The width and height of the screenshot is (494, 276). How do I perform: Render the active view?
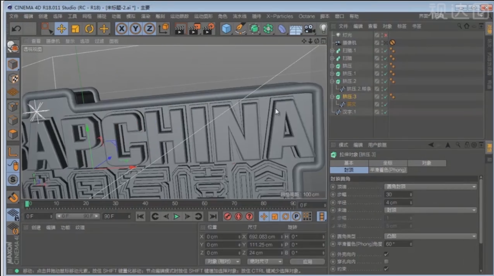click(x=180, y=29)
